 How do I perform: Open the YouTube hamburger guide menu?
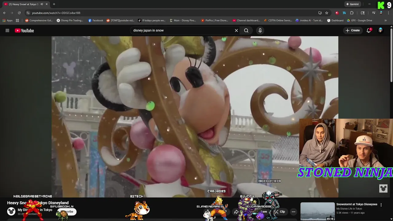[x=7, y=30]
